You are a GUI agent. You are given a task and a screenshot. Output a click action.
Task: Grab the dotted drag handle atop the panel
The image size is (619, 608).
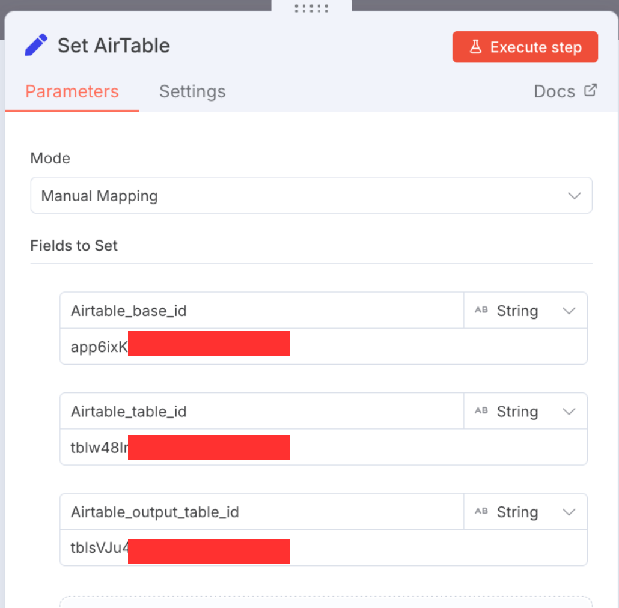[x=311, y=8]
